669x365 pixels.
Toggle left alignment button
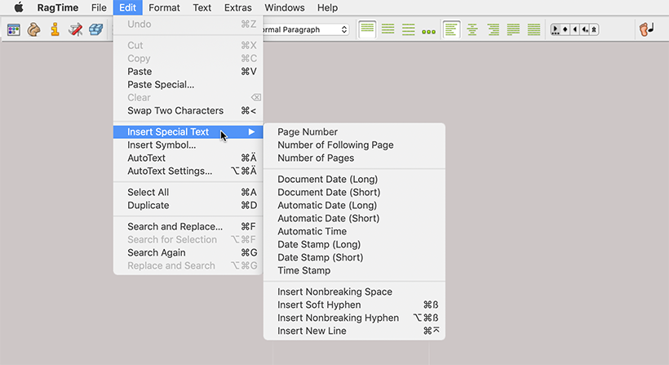pos(452,29)
